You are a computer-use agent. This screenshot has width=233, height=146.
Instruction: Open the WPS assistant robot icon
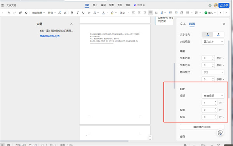220,133
